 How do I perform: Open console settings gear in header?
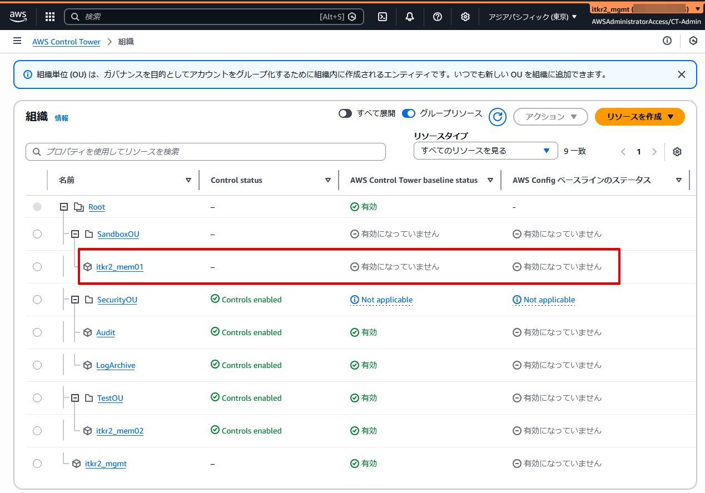[465, 17]
